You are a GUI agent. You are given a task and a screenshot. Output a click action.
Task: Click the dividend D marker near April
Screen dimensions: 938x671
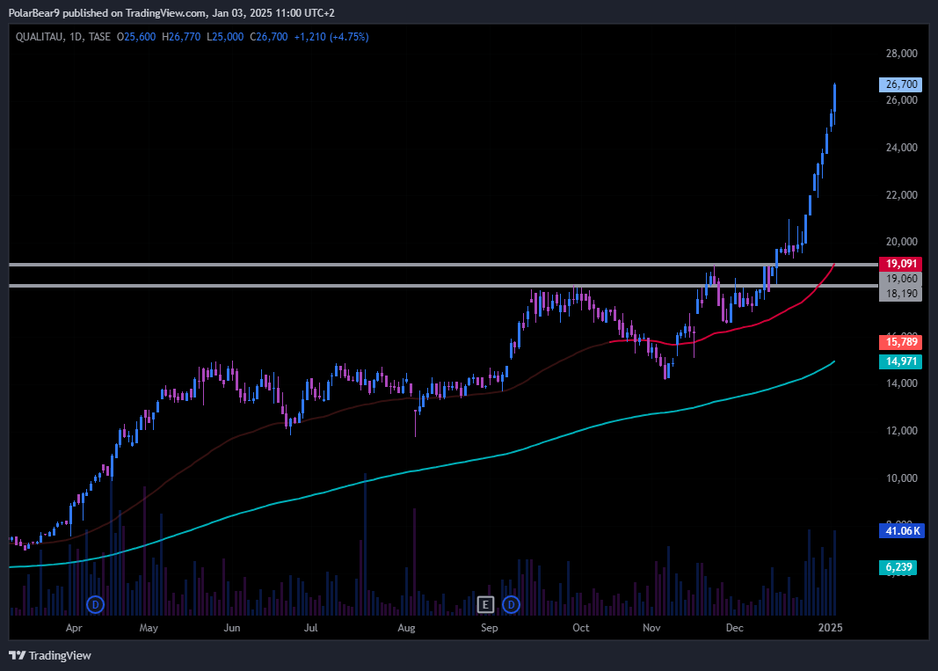click(x=97, y=604)
